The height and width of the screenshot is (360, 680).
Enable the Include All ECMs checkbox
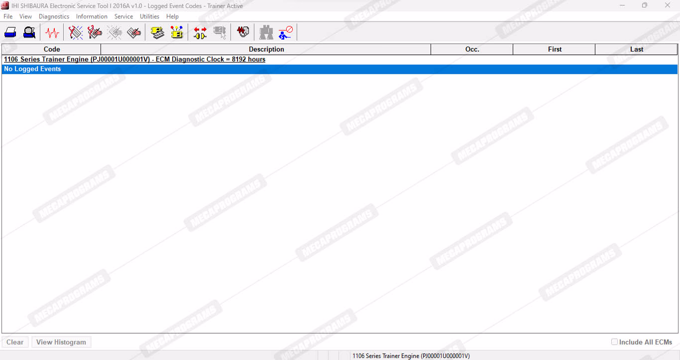(614, 342)
